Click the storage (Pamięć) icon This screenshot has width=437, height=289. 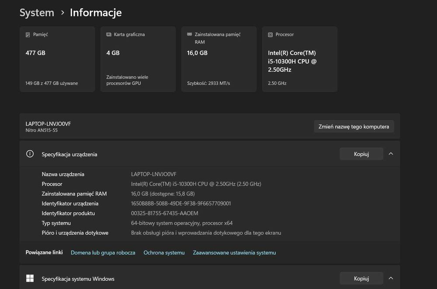[28, 35]
